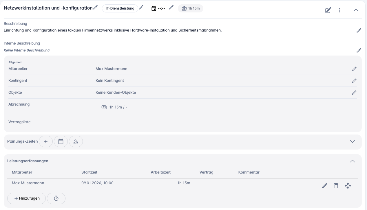Open the three-dot more options menu
The width and height of the screenshot is (367, 210).
click(x=340, y=10)
